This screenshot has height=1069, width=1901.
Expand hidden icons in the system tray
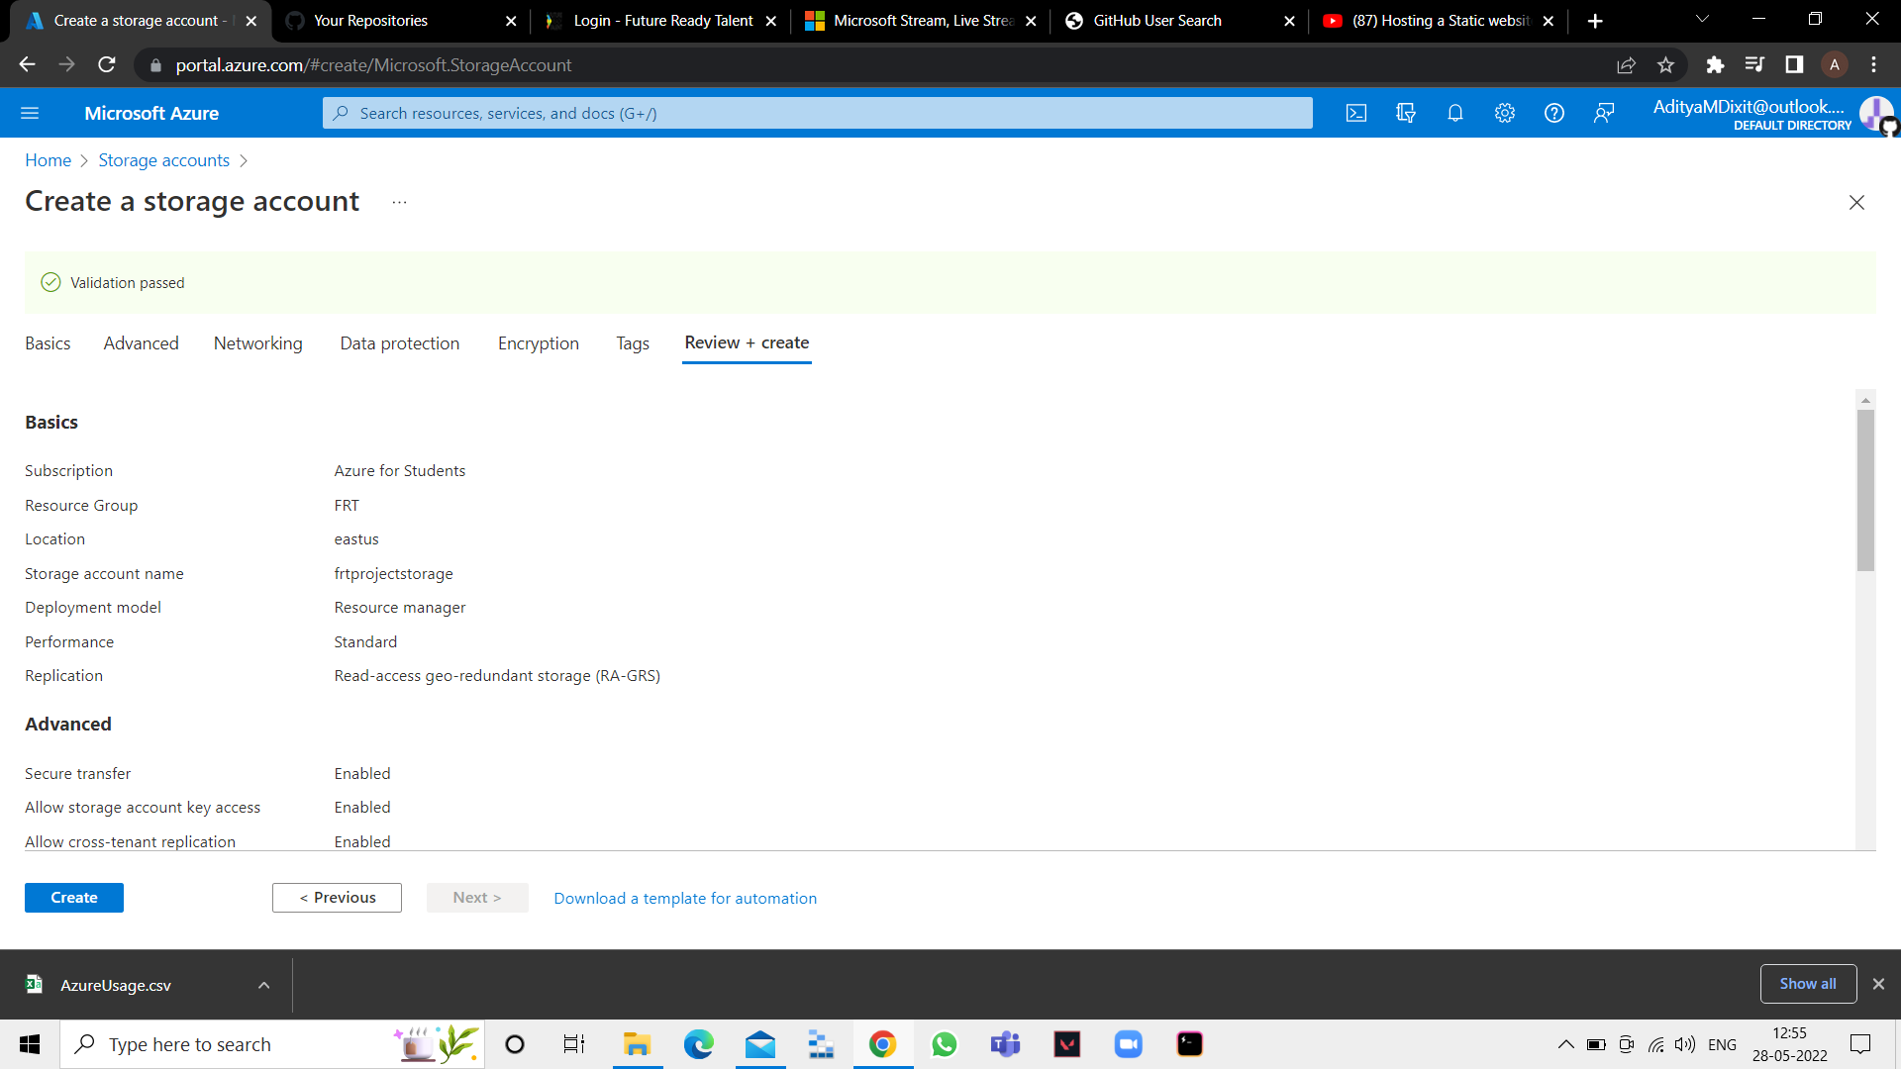pyautogui.click(x=1565, y=1044)
